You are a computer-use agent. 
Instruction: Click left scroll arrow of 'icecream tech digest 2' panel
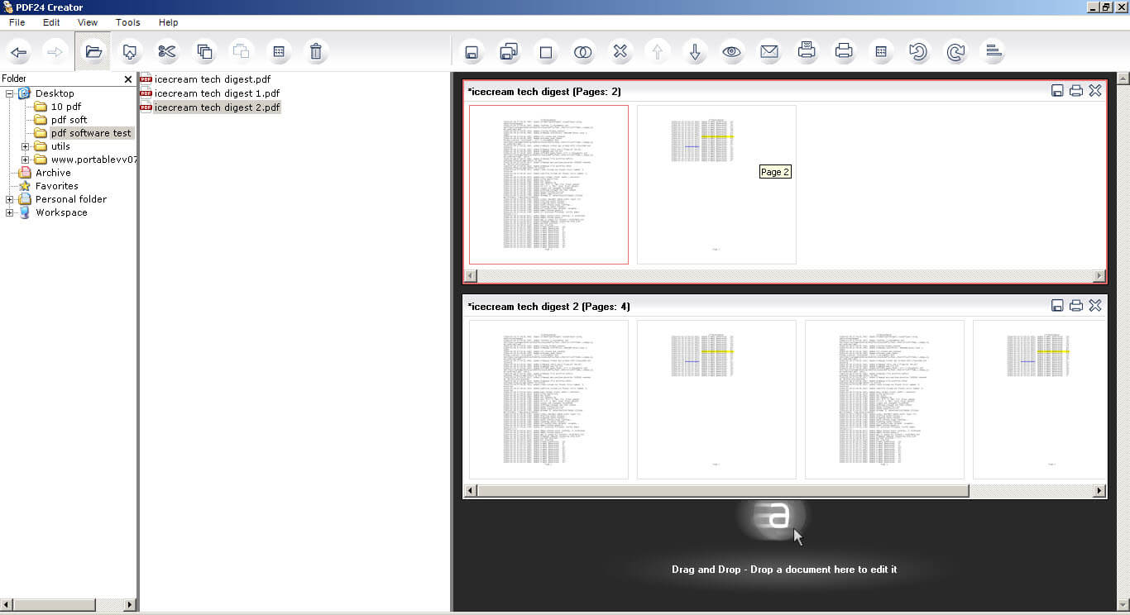click(472, 491)
